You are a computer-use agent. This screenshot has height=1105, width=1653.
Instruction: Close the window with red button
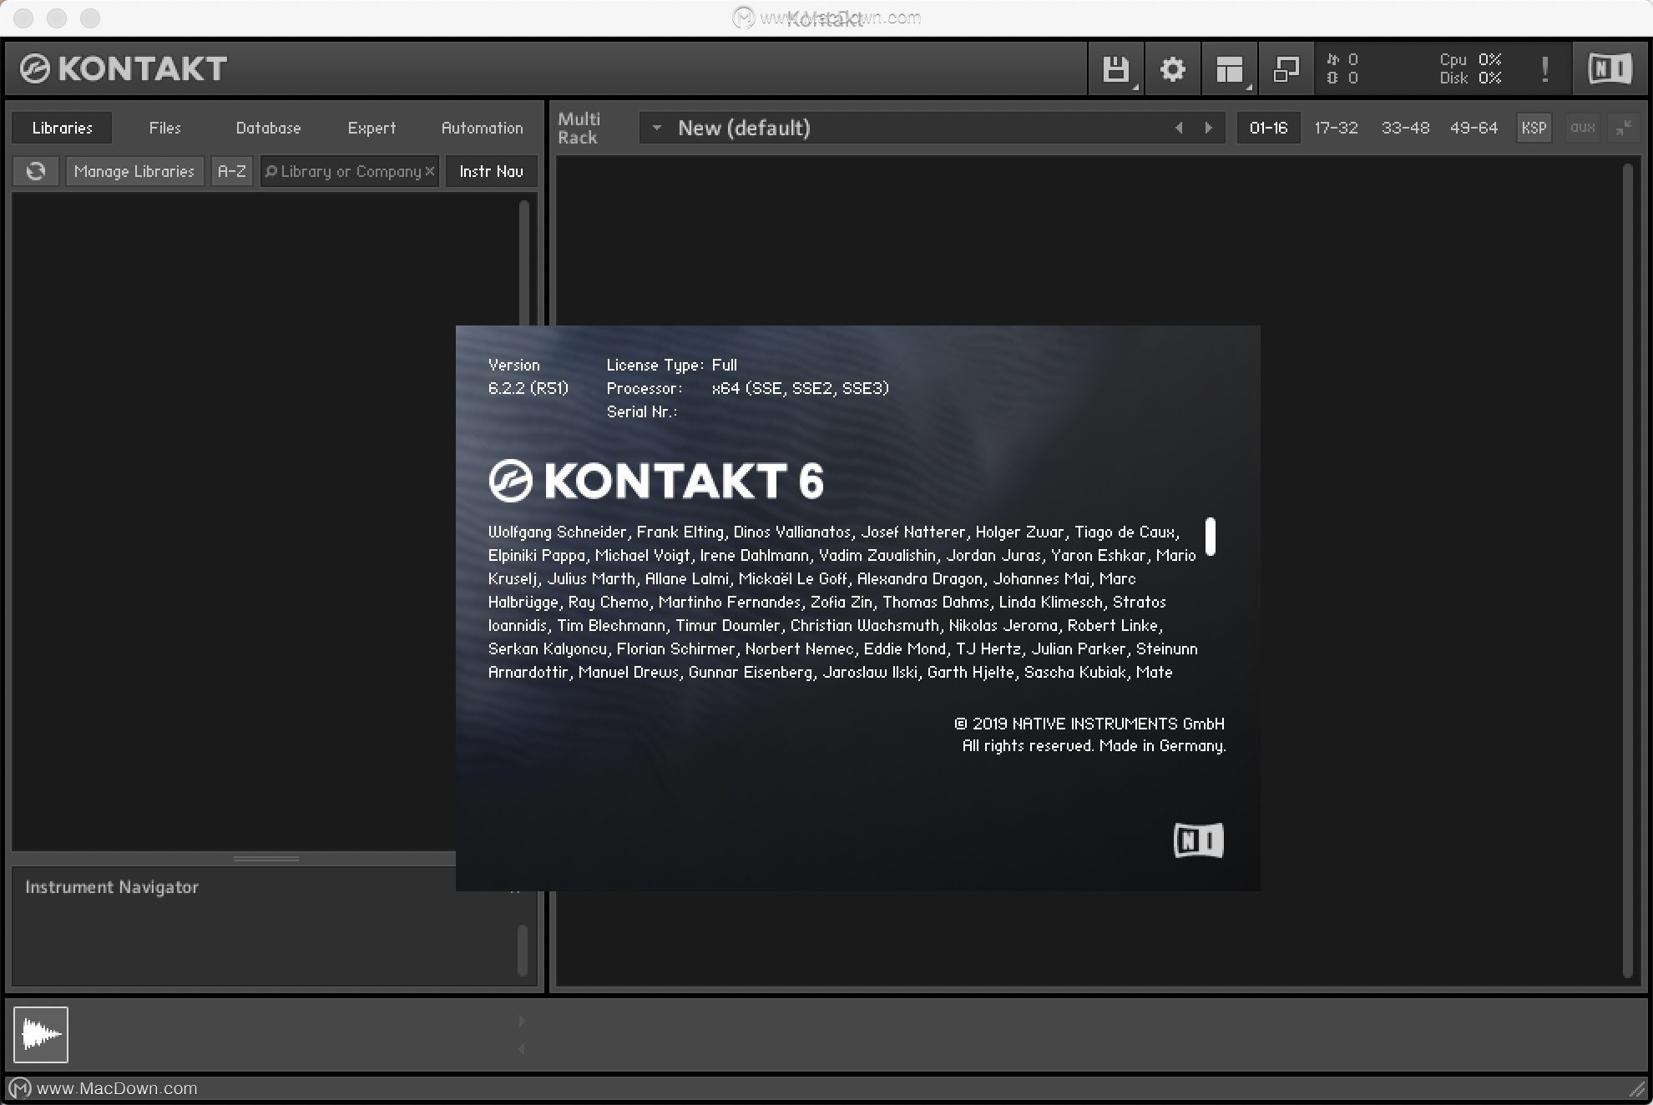click(x=23, y=18)
